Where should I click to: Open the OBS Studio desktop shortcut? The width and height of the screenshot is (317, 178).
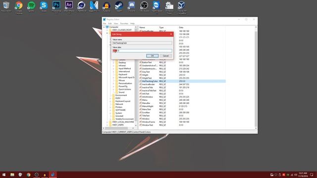(x=144, y=6)
